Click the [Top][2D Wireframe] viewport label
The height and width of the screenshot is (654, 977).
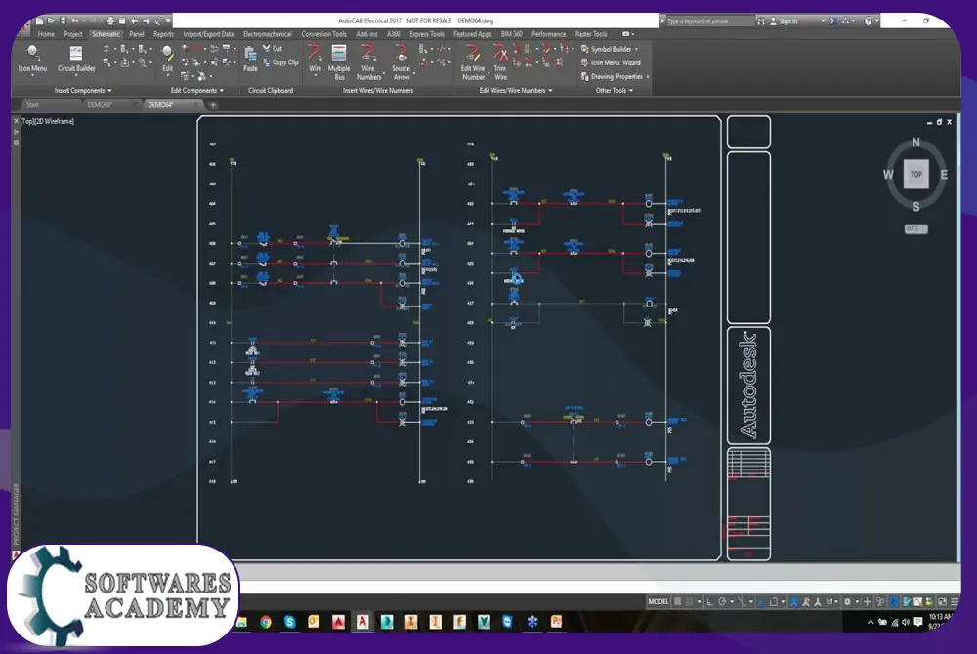(48, 121)
